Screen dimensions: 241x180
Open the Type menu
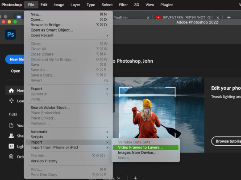point(91,5)
